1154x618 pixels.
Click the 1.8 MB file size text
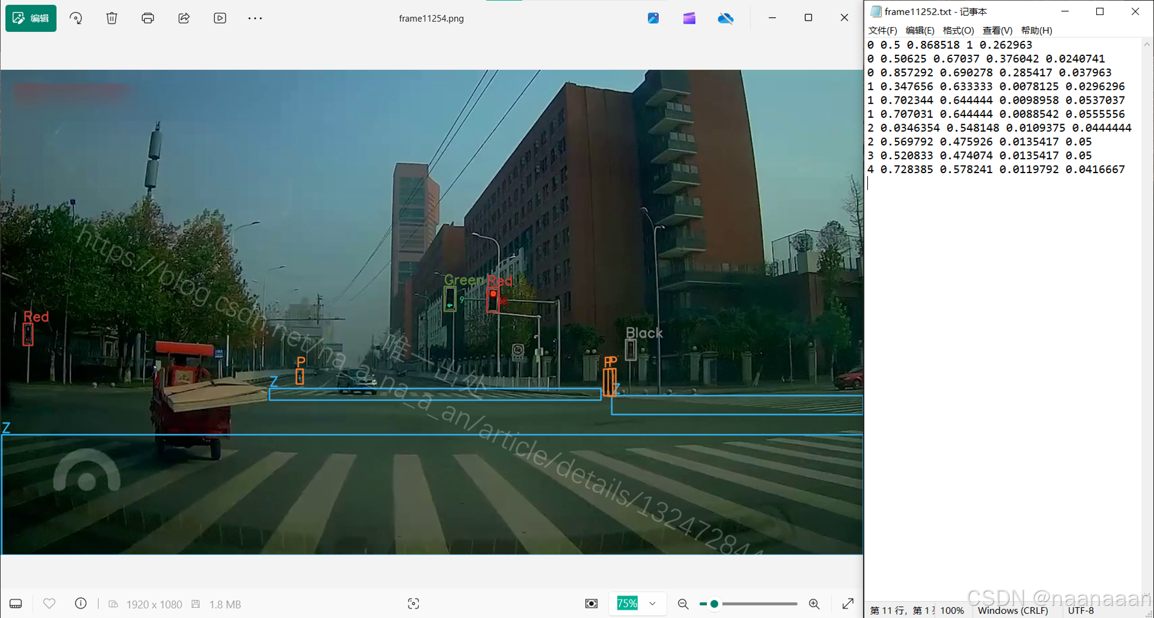coord(225,604)
